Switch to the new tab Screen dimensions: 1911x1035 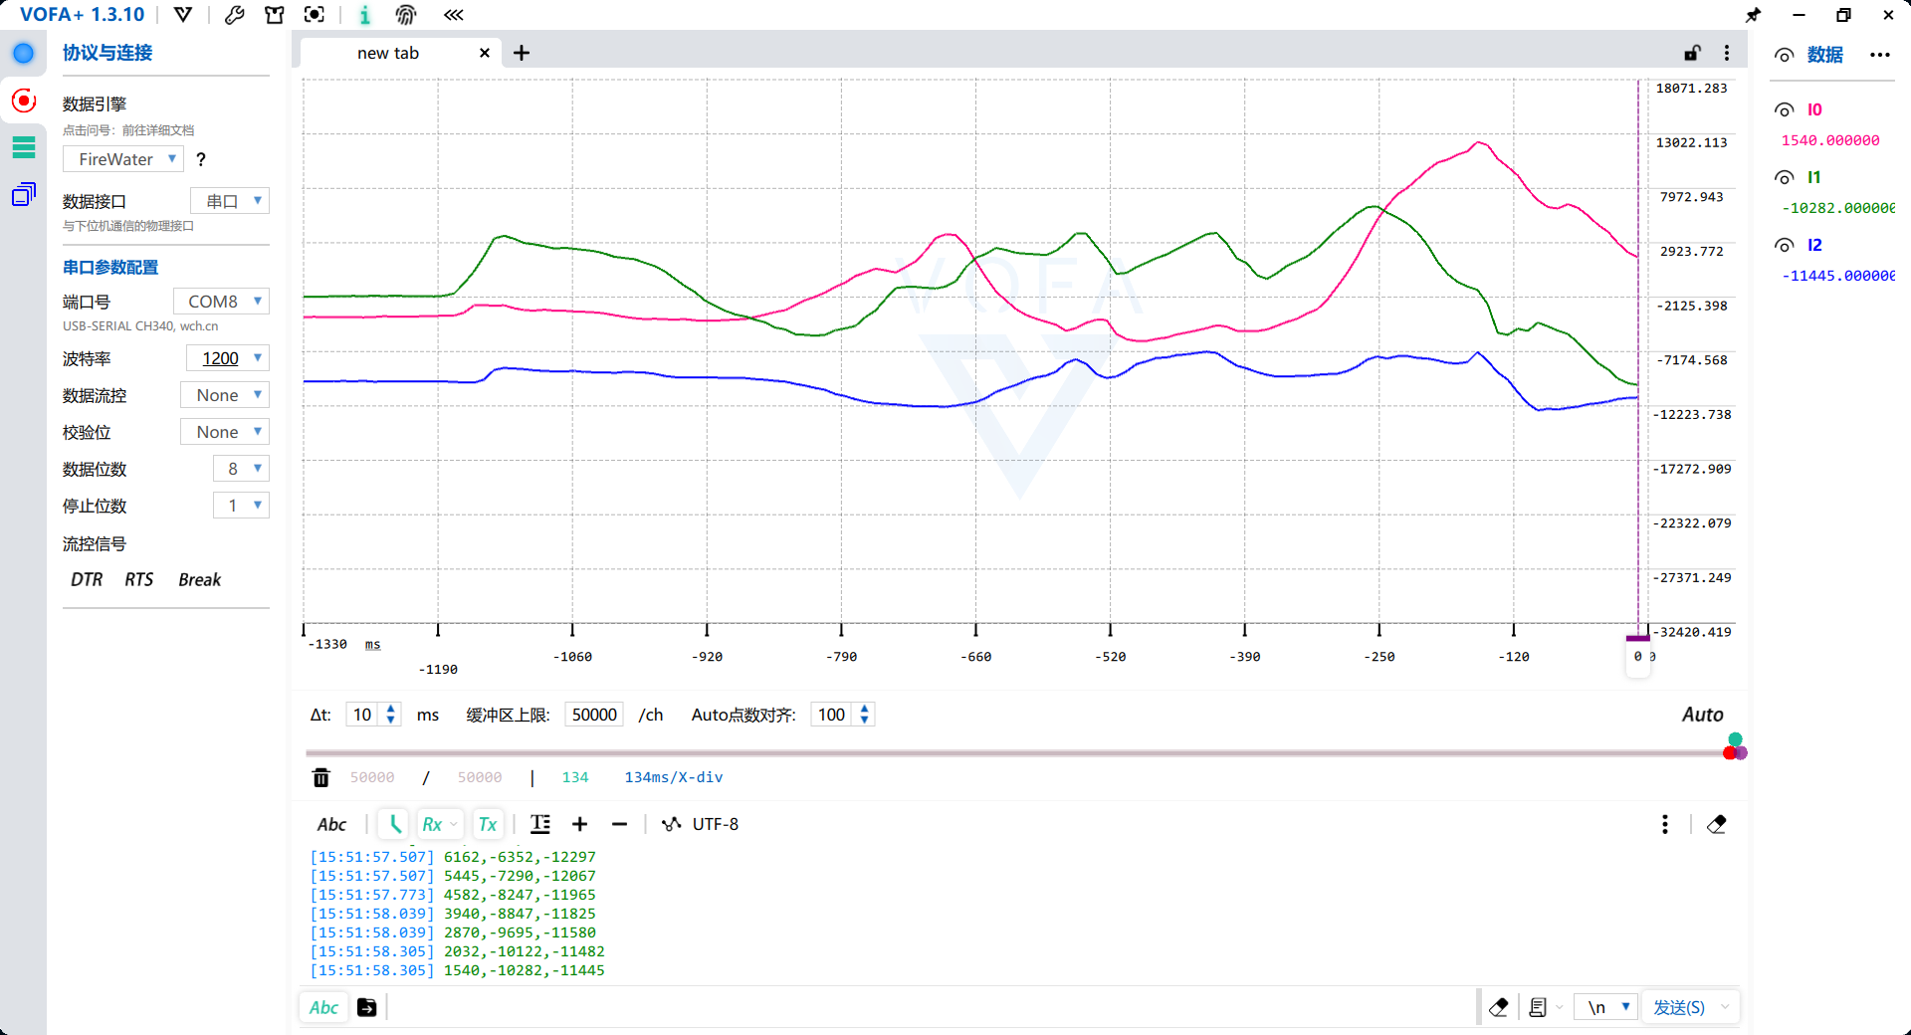pos(388,53)
